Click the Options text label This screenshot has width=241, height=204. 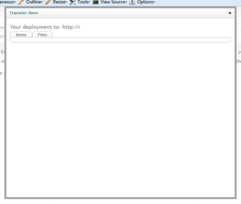tap(145, 2)
